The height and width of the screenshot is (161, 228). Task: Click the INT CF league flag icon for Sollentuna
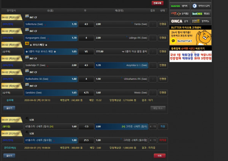(x=27, y=17)
